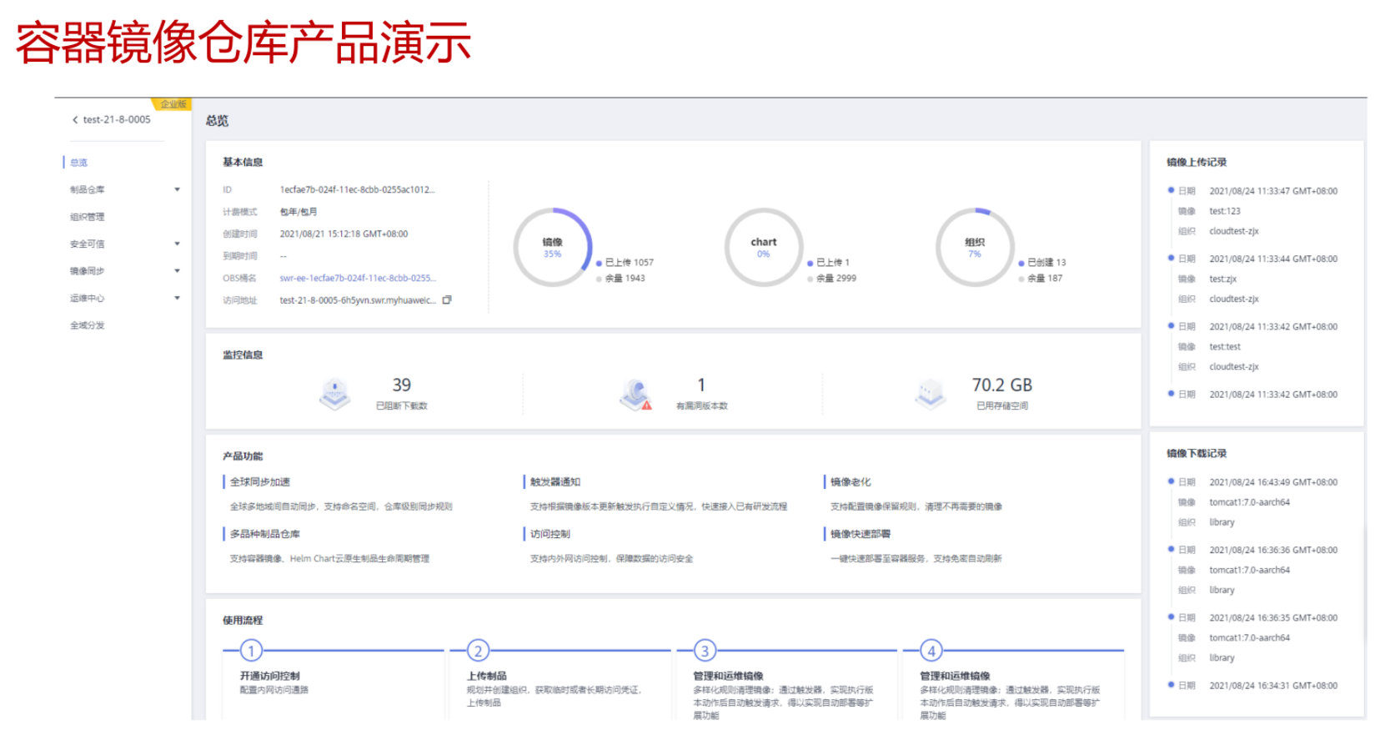Click the 余量 1943 legend entry
Viewport: 1375px width, 735px height.
click(x=621, y=279)
